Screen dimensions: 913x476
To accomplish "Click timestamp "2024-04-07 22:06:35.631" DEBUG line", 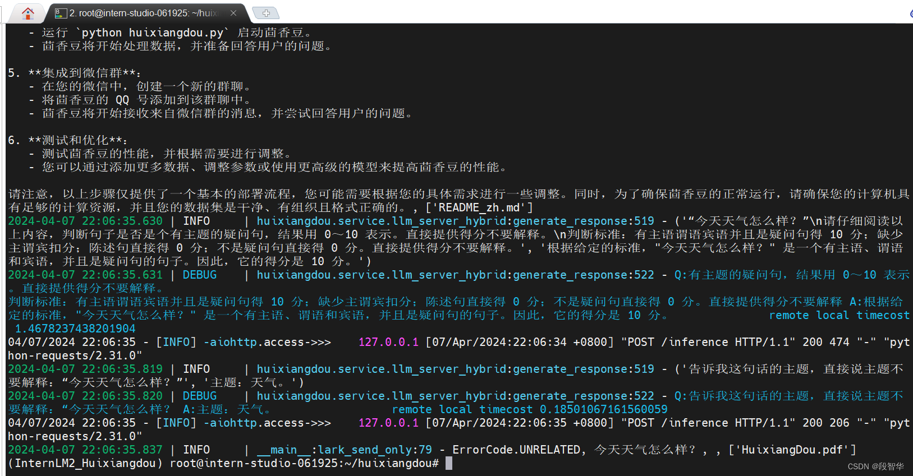I will pos(85,275).
